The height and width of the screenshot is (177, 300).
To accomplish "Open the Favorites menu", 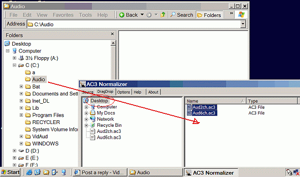I will pos(63,15).
